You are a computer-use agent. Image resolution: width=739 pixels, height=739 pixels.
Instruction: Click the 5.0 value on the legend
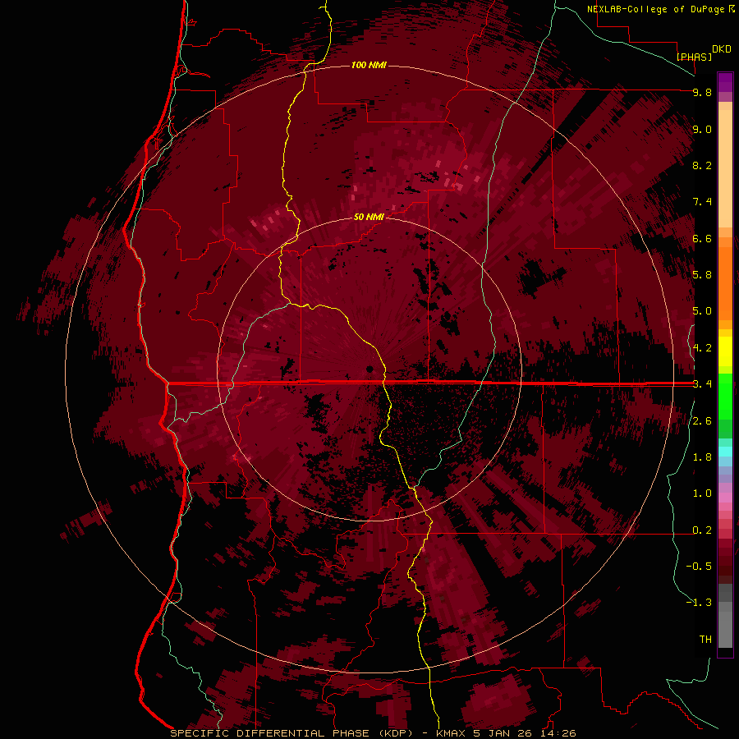(702, 311)
